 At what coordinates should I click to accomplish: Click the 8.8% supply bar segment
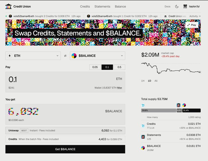point(179,110)
